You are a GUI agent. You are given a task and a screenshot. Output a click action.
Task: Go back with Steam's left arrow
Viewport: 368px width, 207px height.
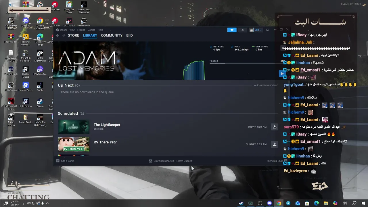pyautogui.click(x=57, y=35)
